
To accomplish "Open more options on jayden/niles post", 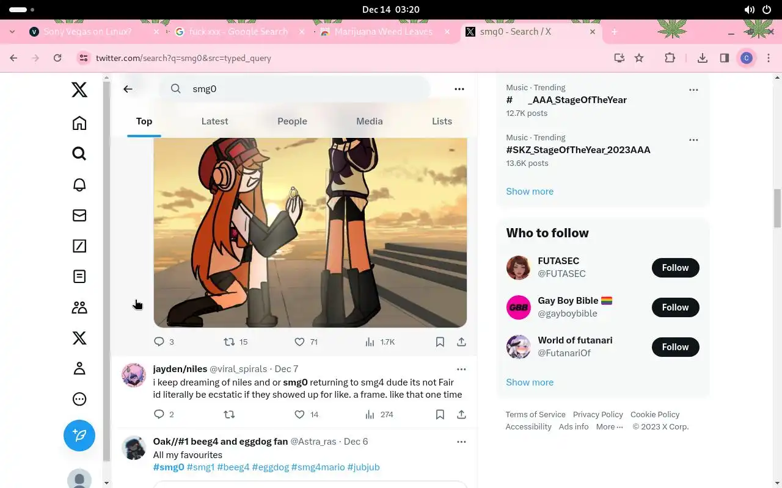I will (x=461, y=369).
